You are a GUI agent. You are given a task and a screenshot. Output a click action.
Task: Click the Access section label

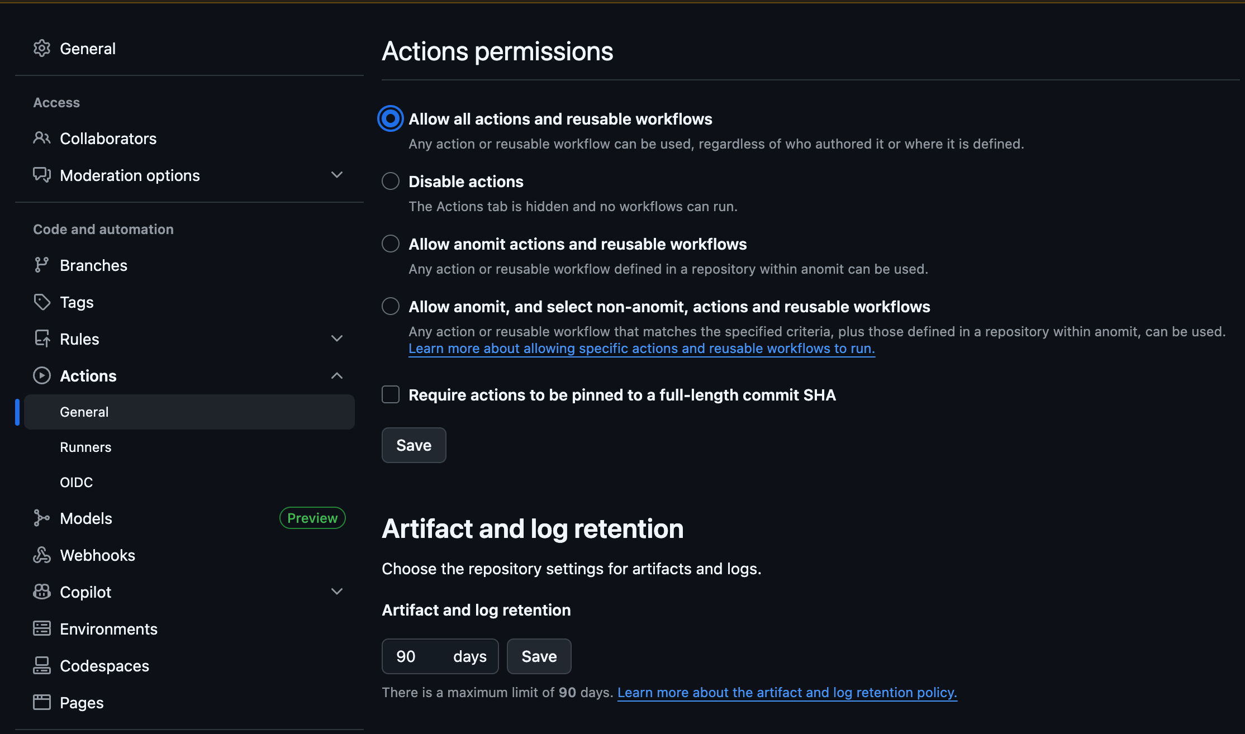[56, 102]
